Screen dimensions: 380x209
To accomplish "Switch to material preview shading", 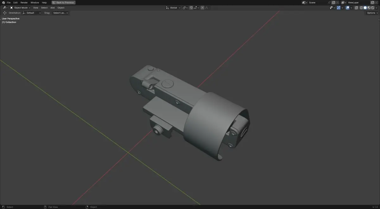I will [369, 8].
